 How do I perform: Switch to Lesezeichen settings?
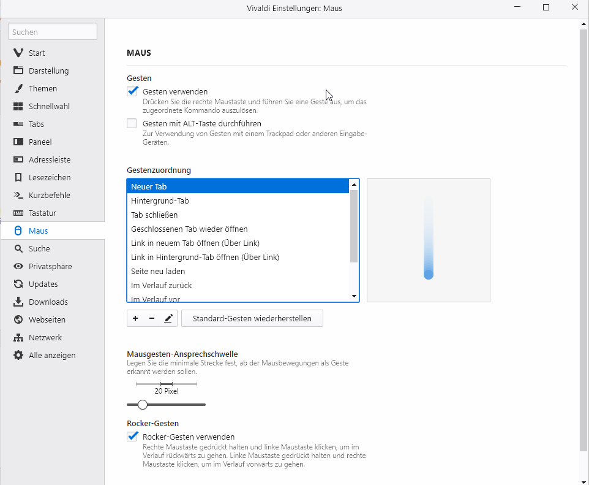tap(52, 177)
